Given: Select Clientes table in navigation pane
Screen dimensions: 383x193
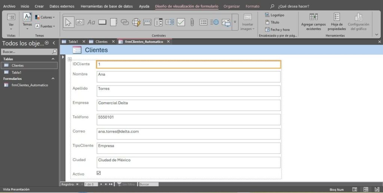Looking at the screenshot, I should point(29,66).
